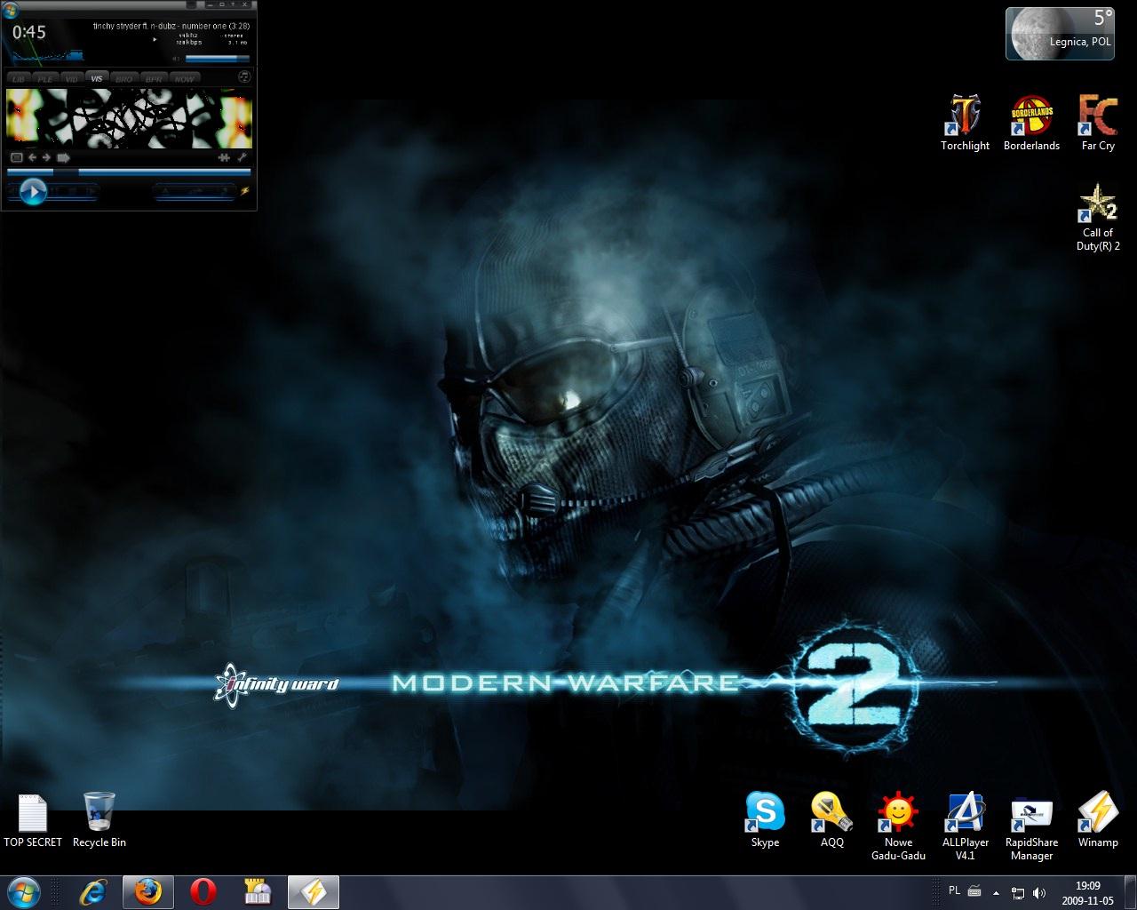Viewport: 1137px width, 910px height.
Task: Open the PLE playlist tab in Winamp
Action: [x=44, y=79]
